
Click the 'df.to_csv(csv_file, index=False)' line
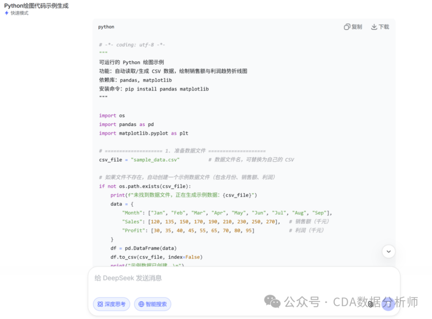[156, 257]
